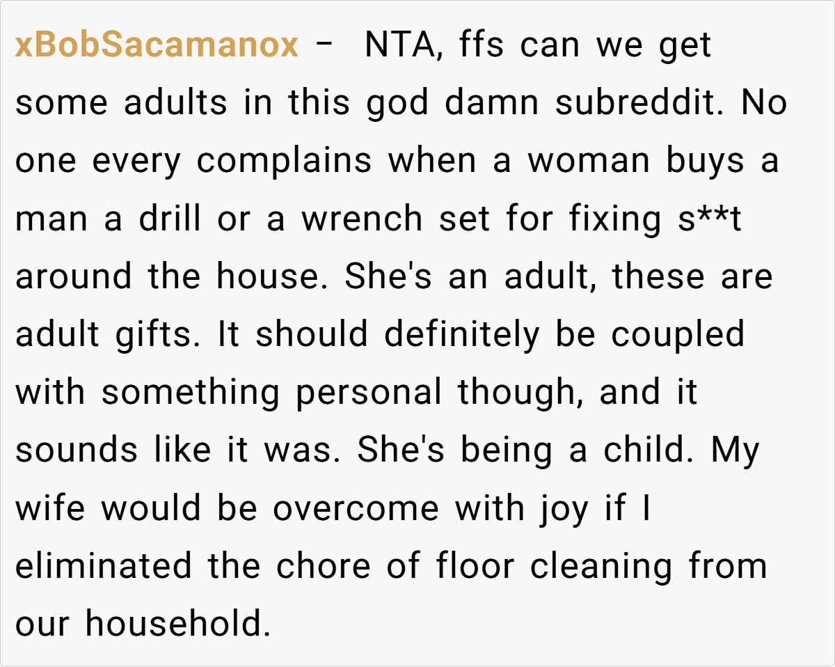
Task: Click the word "eliminated" in the comment
Action: [104, 566]
